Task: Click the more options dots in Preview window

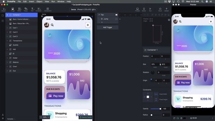Action: click(x=213, y=118)
